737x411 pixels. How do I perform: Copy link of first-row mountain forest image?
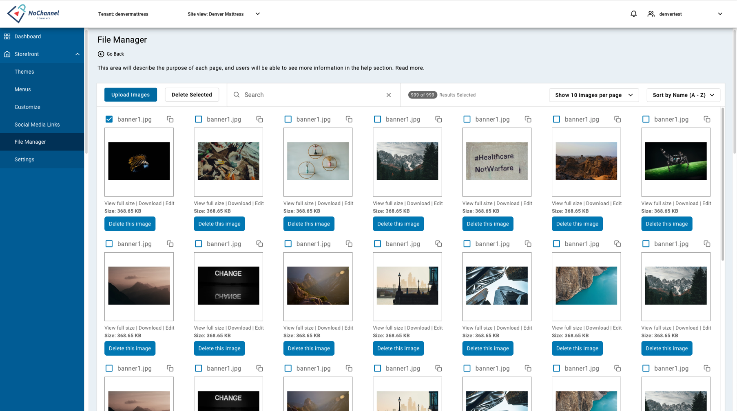(x=438, y=119)
